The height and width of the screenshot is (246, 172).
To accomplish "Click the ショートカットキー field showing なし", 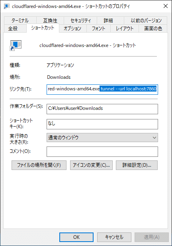I will (102, 124).
